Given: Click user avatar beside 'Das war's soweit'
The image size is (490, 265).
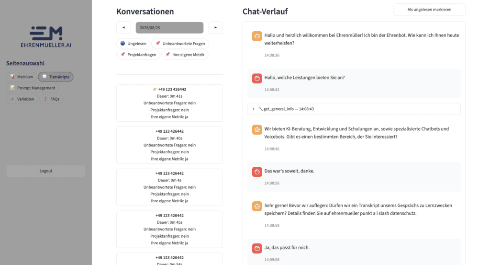Looking at the screenshot, I should [257, 172].
